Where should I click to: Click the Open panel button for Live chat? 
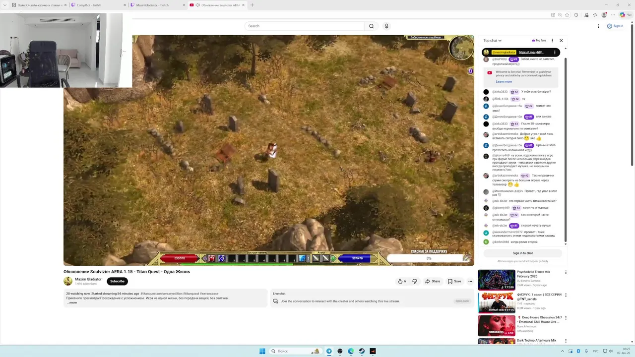(462, 301)
